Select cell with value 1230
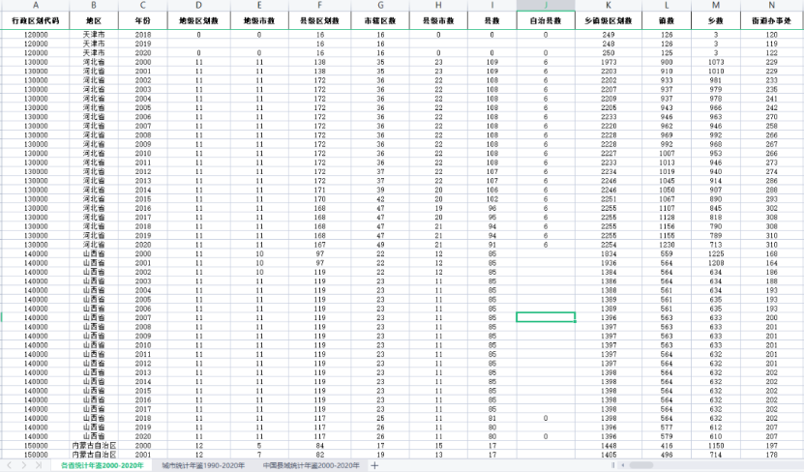 (667, 245)
